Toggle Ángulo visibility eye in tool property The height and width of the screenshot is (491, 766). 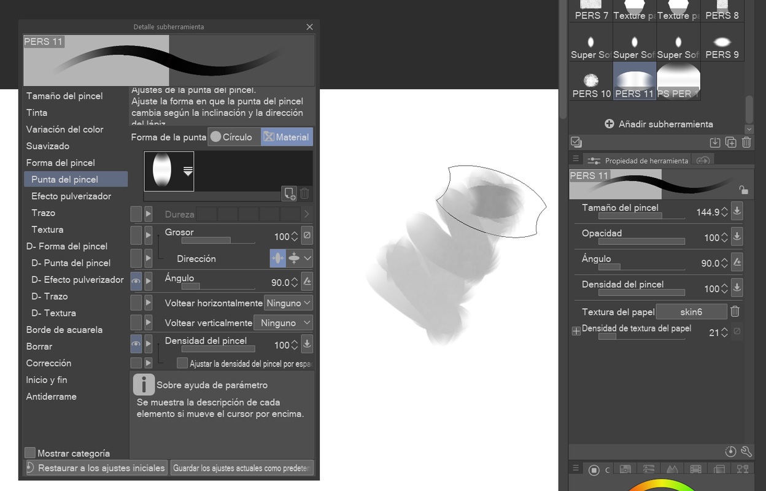[x=136, y=282]
